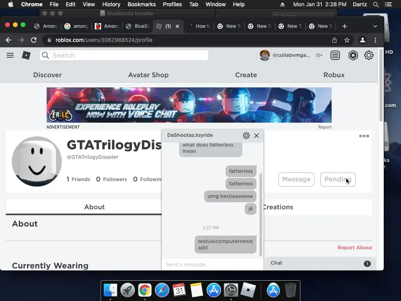Click Report Abuse link

pyautogui.click(x=354, y=248)
